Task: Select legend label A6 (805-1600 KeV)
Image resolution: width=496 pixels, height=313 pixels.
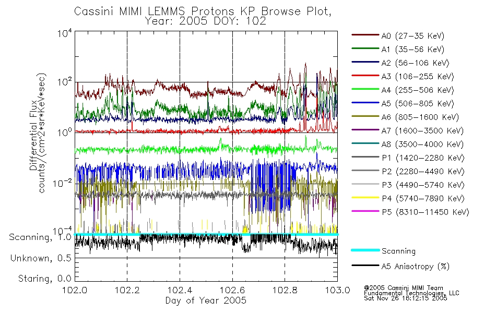Action: [x=420, y=117]
